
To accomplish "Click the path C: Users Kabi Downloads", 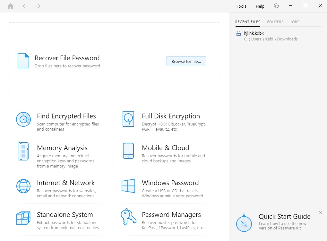I will [x=271, y=39].
